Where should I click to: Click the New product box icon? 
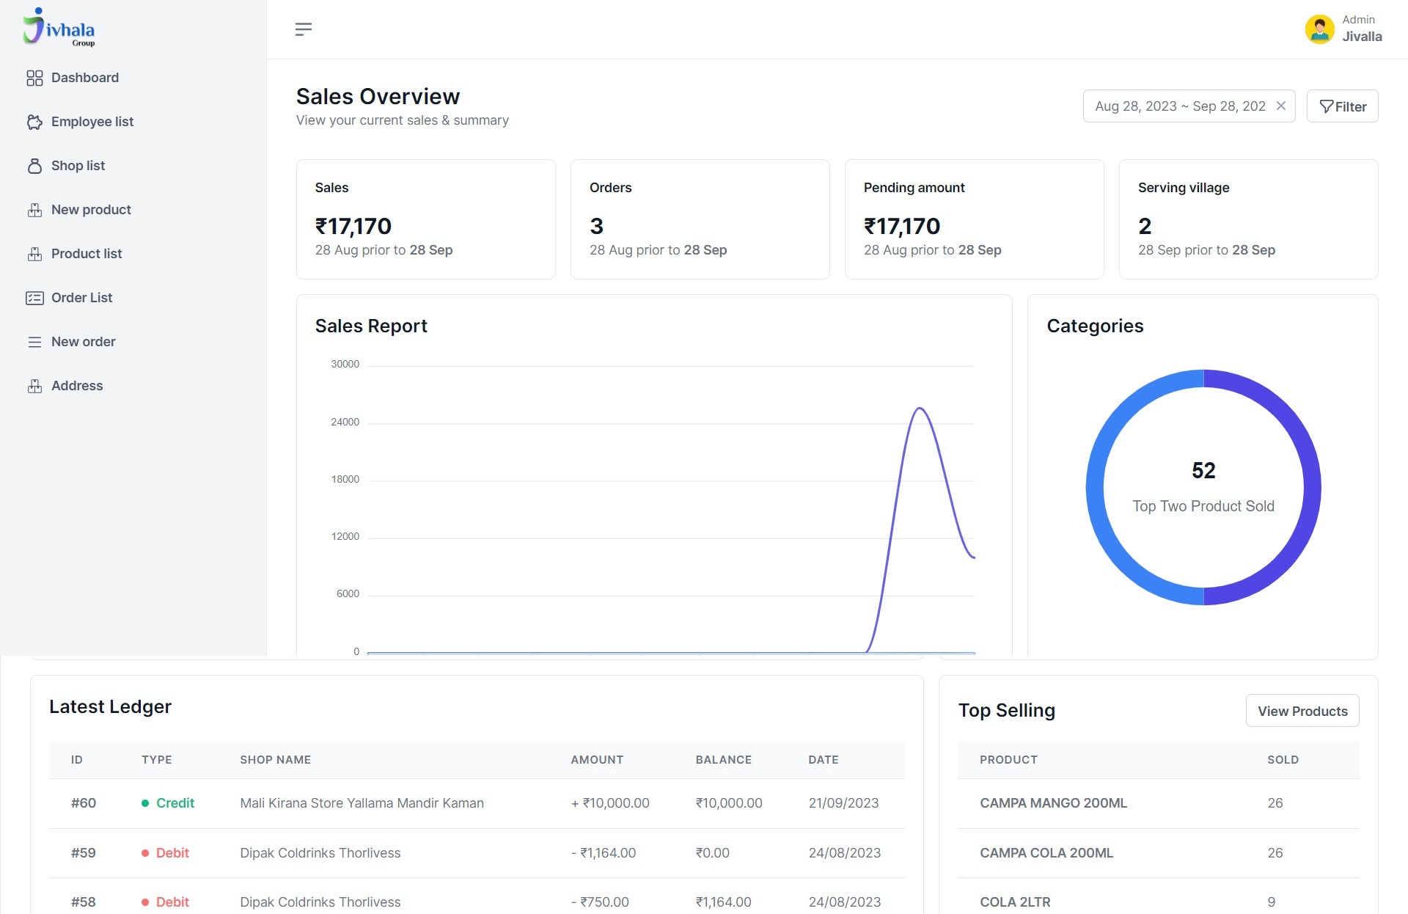click(34, 210)
